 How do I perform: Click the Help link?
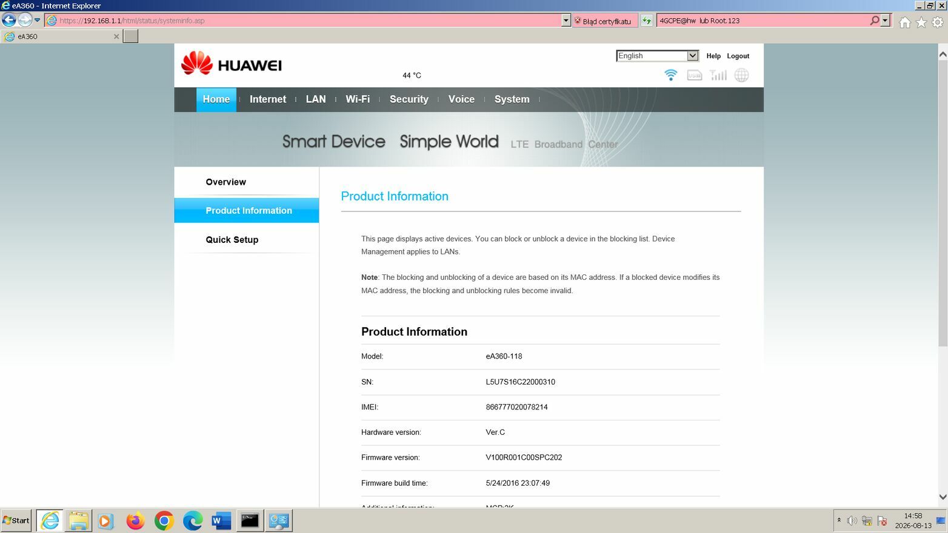tap(713, 56)
